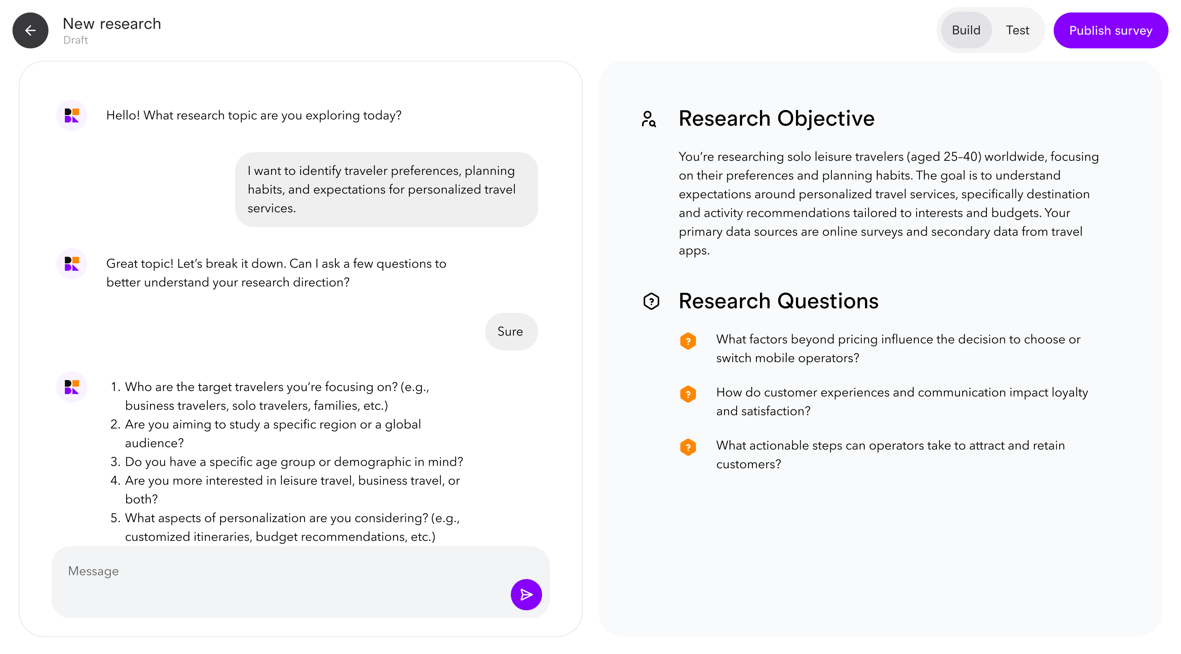Click the Research Objective person-search icon
1181x654 pixels.
pos(648,119)
